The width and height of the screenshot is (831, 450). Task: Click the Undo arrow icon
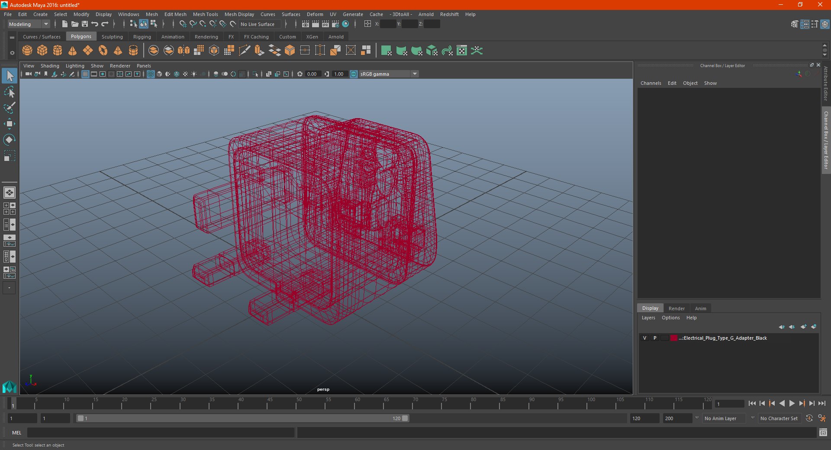pyautogui.click(x=95, y=24)
